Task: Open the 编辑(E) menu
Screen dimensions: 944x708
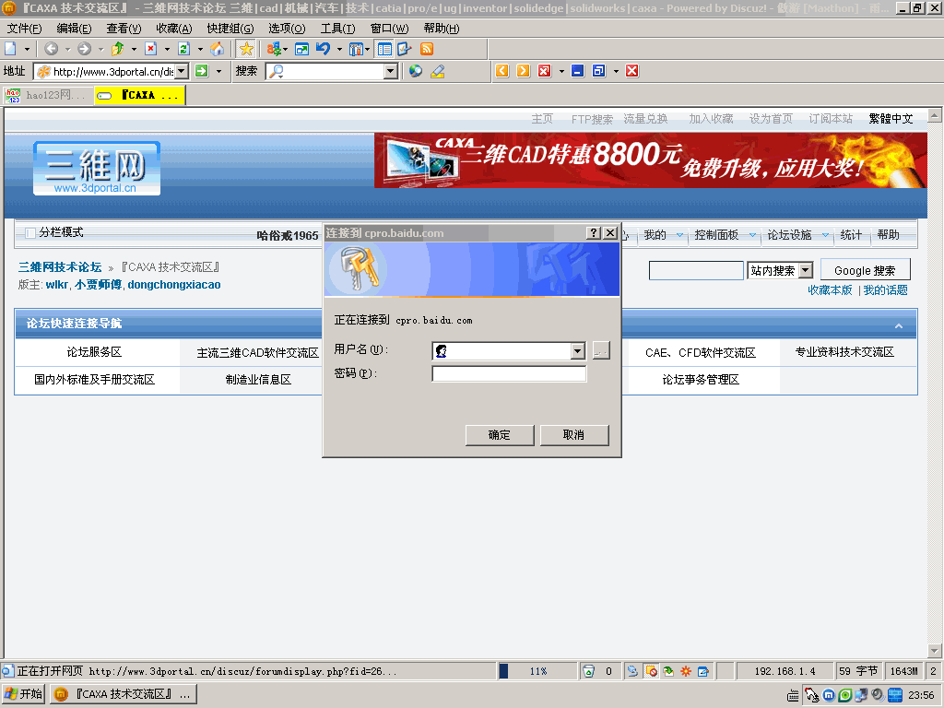Action: point(74,29)
